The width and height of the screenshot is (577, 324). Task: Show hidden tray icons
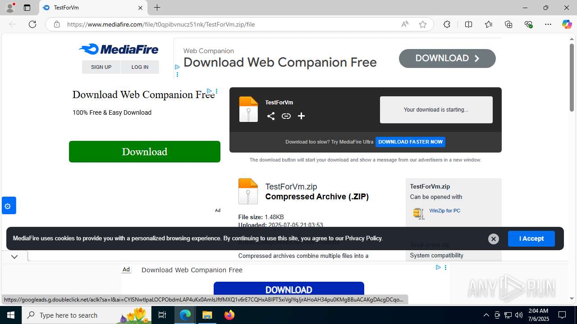(x=486, y=315)
